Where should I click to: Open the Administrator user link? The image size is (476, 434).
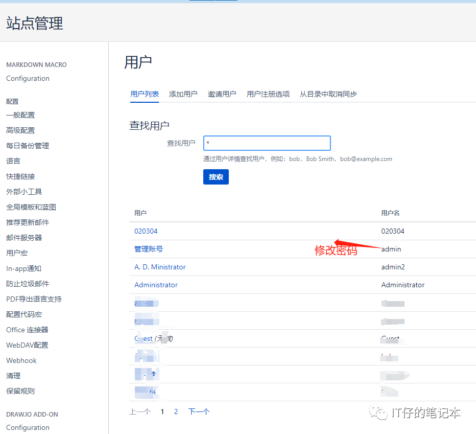click(x=156, y=285)
